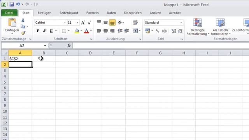Align cell text right
The image size is (249, 140).
[x=112, y=31]
